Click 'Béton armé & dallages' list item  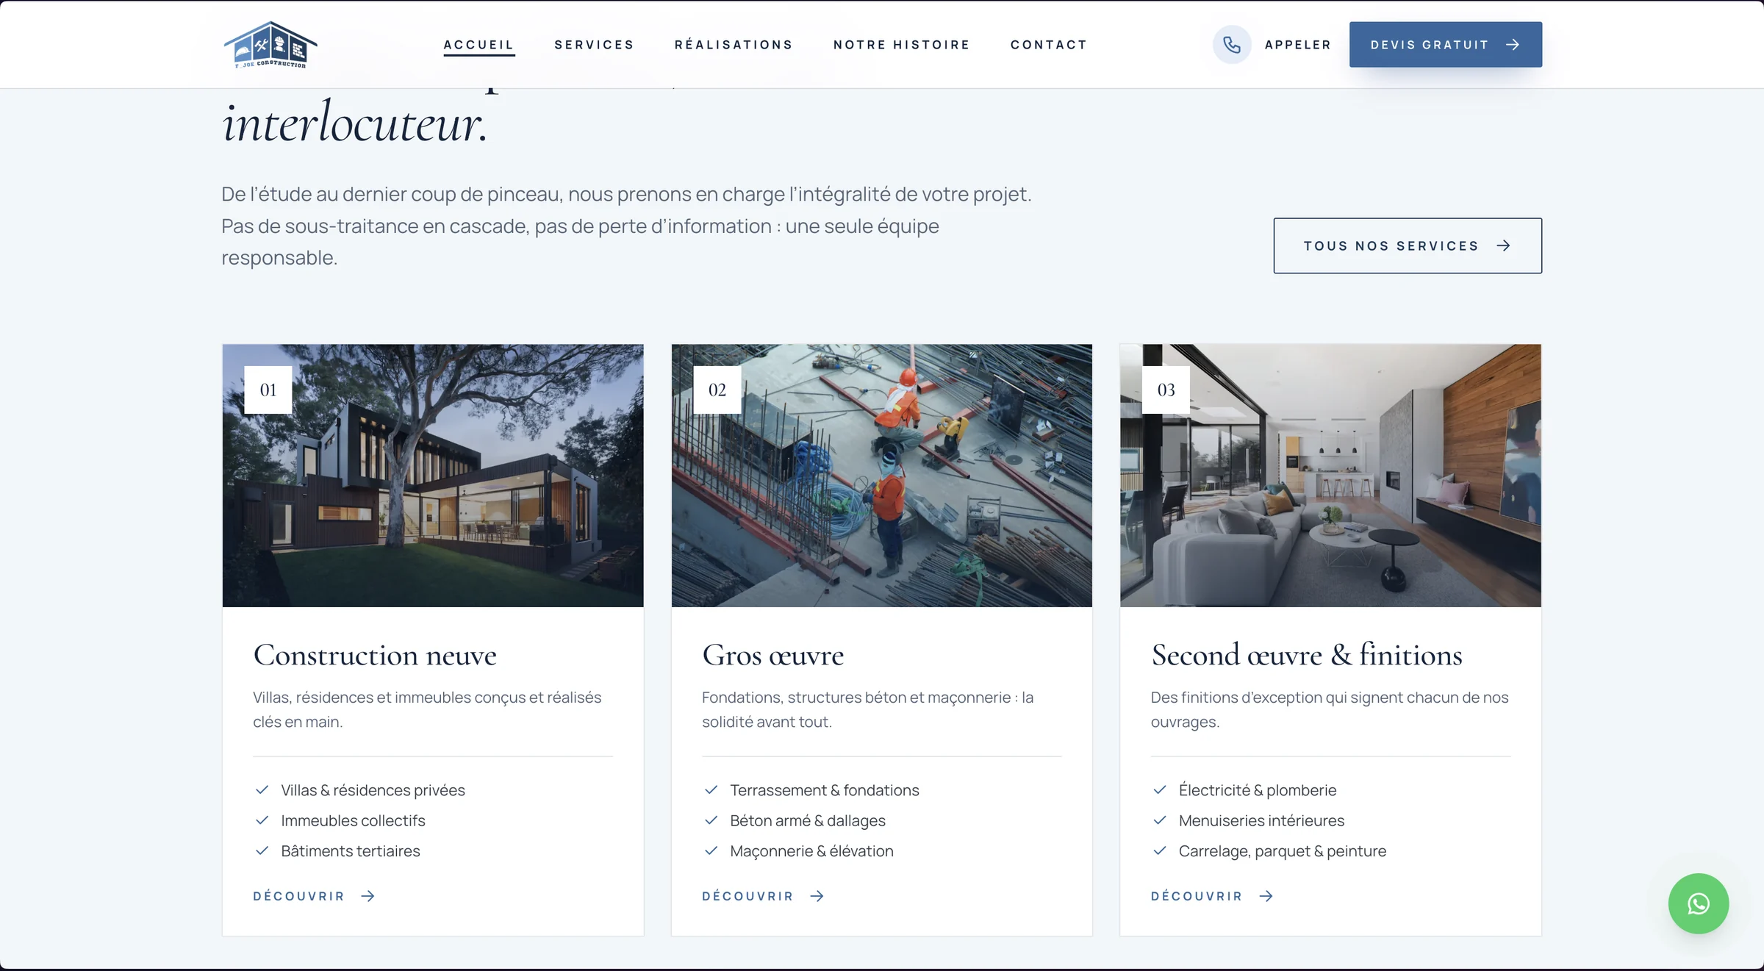tap(808, 820)
